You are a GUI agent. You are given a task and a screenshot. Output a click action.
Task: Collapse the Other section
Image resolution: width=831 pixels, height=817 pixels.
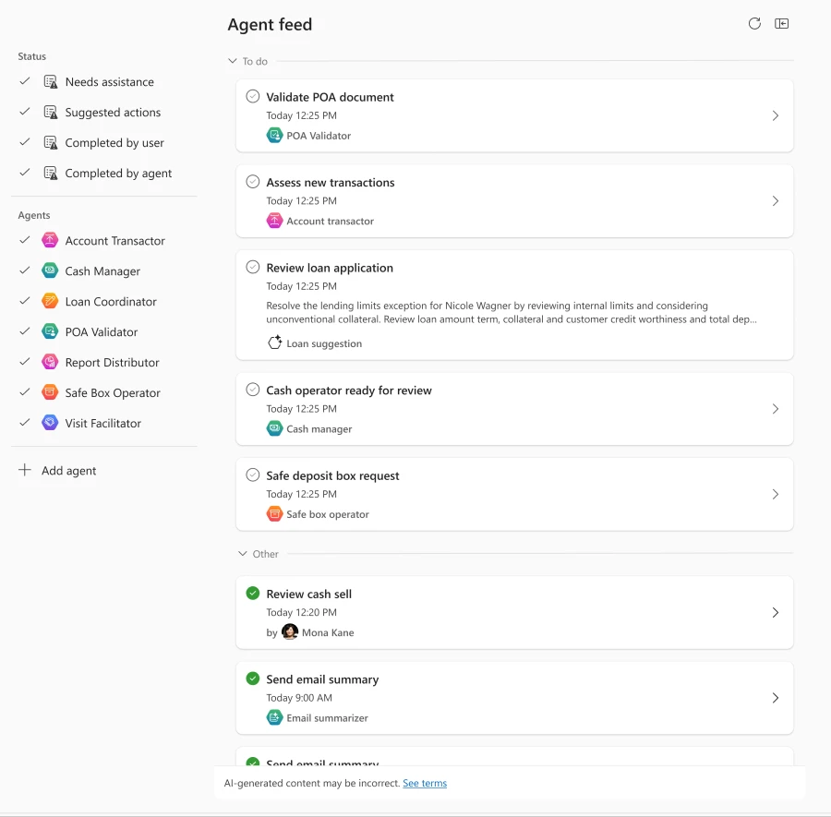241,554
